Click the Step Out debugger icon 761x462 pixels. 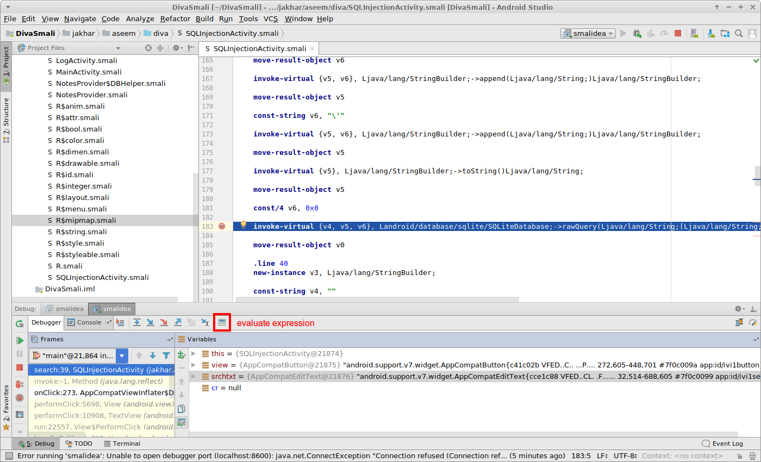pyautogui.click(x=178, y=322)
